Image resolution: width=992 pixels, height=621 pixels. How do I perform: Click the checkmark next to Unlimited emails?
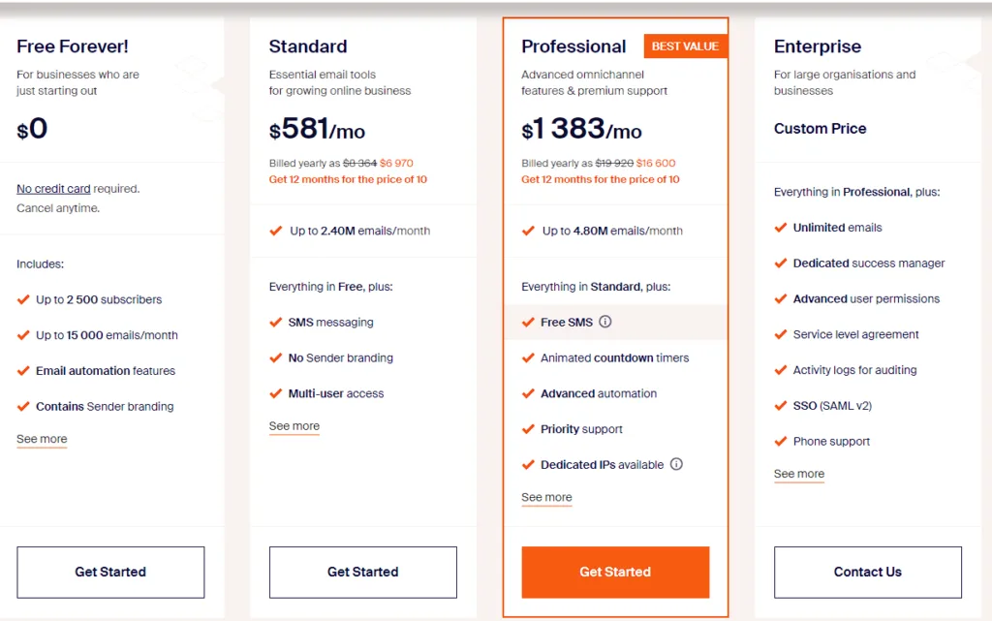(x=781, y=228)
